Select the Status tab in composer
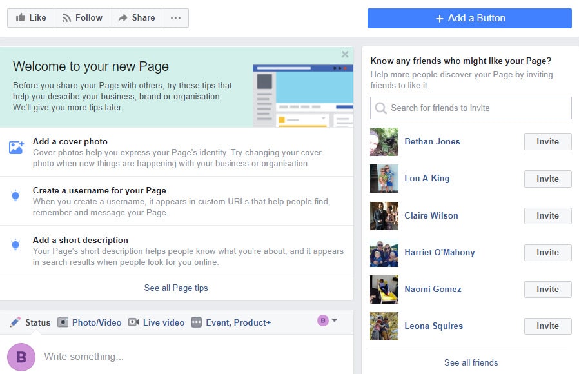Viewport: 579px width, 374px height. [x=30, y=322]
